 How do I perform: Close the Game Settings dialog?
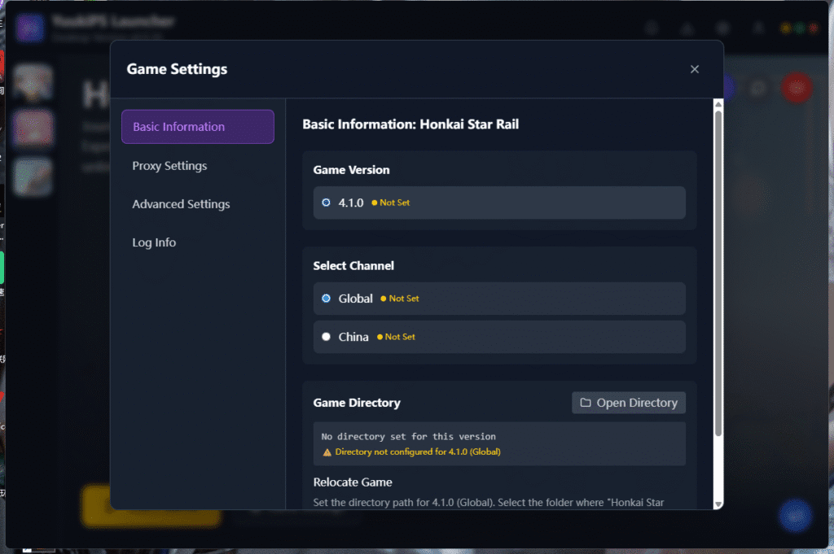click(695, 69)
